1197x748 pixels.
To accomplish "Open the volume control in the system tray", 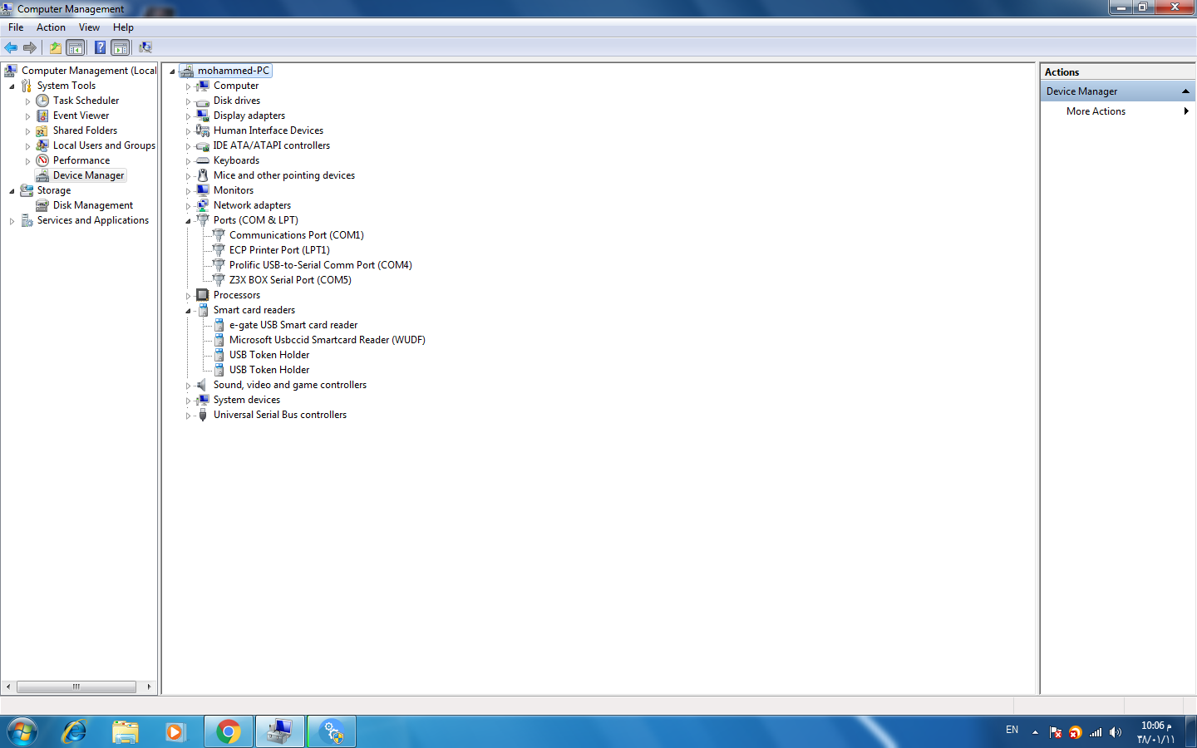I will tap(1116, 732).
